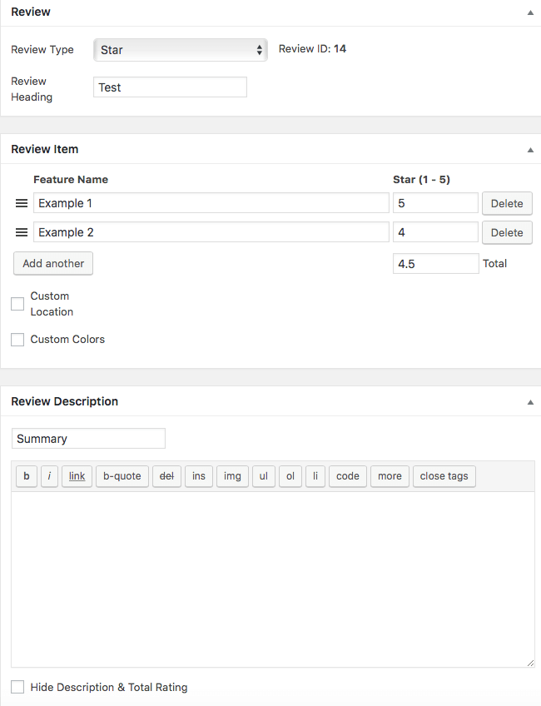Insert a link with the link button

(x=77, y=476)
